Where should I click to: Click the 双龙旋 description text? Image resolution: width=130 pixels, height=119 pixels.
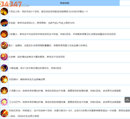pos(41,23)
